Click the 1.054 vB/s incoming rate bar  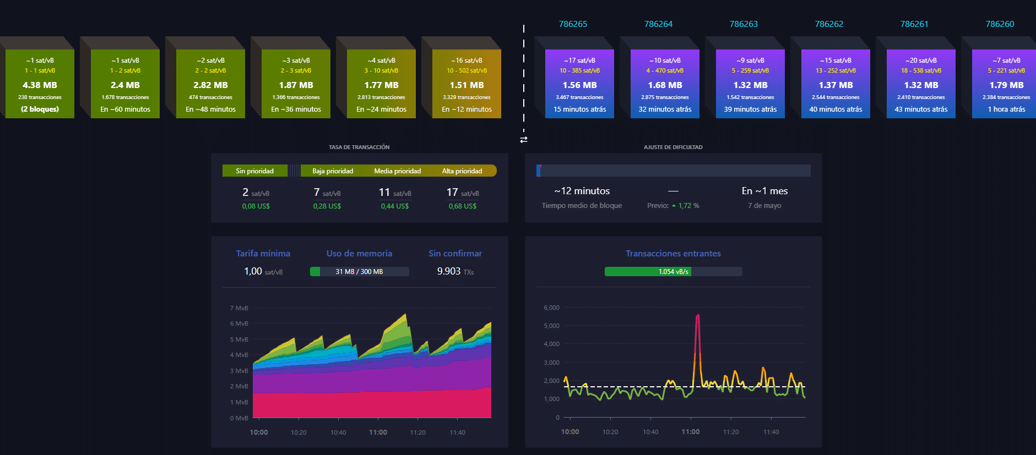tap(673, 271)
